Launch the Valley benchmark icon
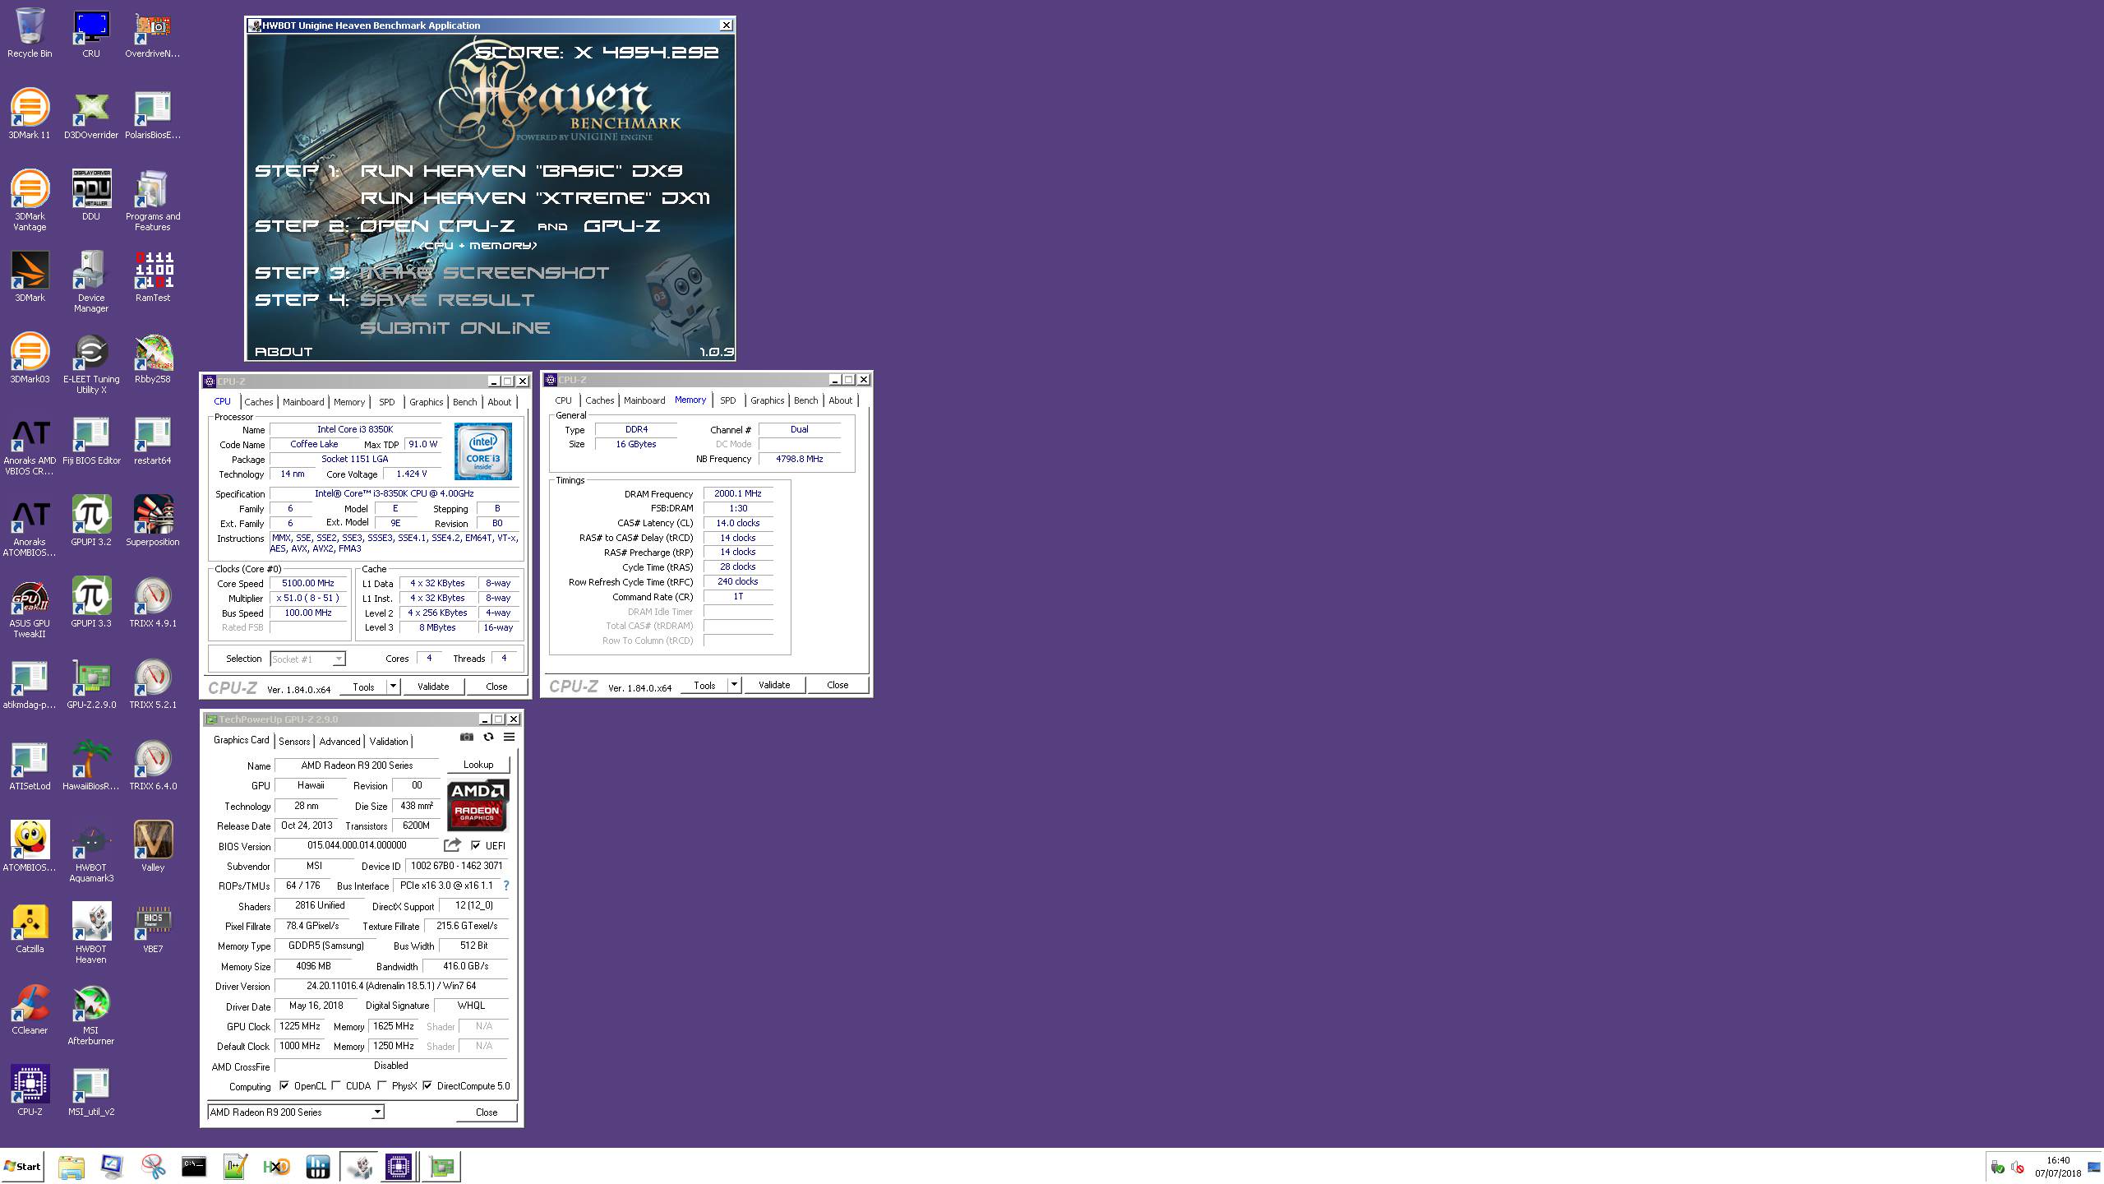 coord(153,847)
